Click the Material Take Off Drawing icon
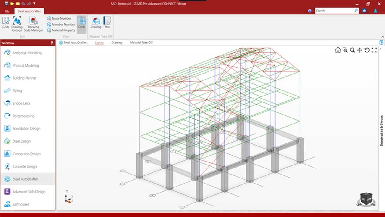Viewport: 385px width, 217px height. [96, 23]
